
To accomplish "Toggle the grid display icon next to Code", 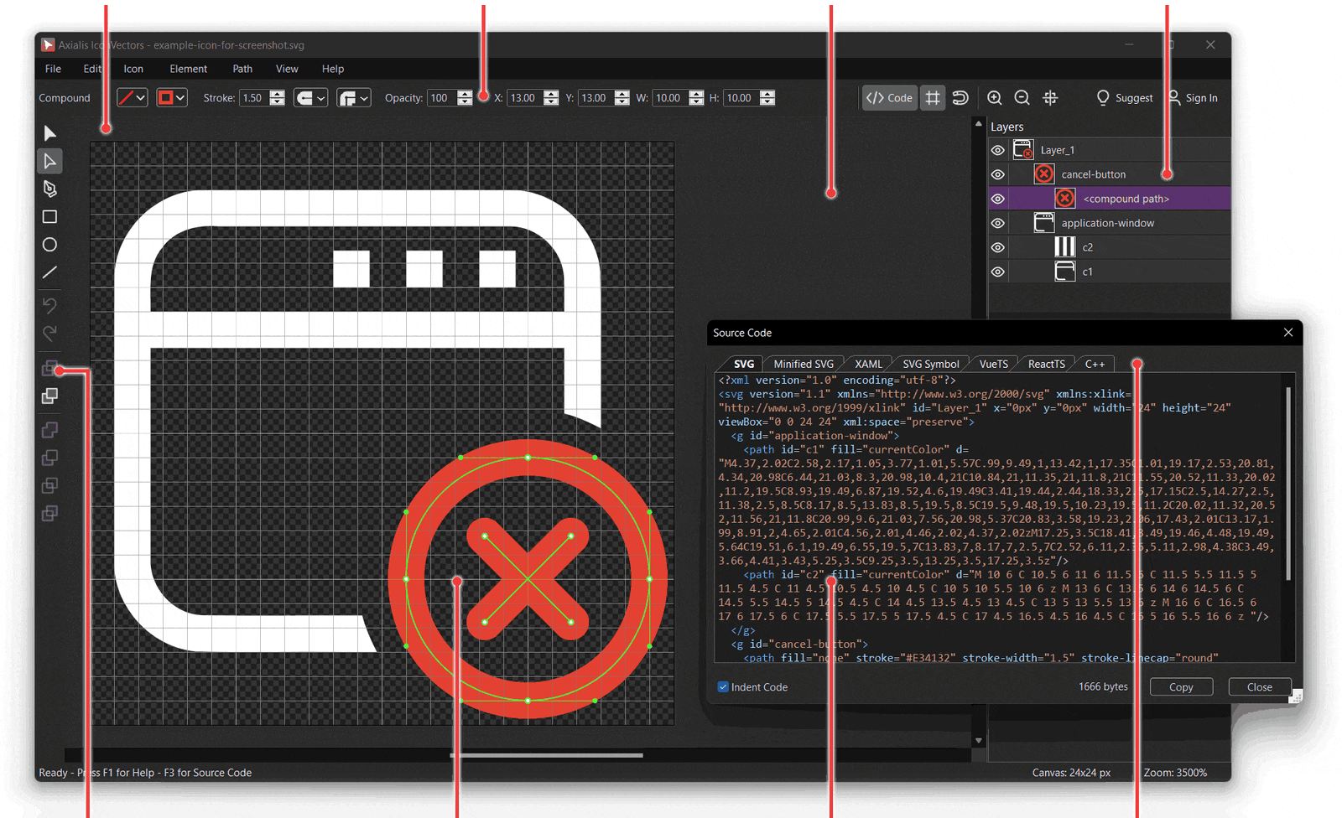I will click(933, 98).
